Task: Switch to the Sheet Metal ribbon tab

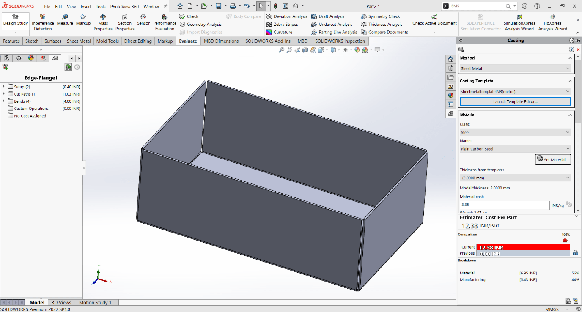Action: [x=78, y=41]
